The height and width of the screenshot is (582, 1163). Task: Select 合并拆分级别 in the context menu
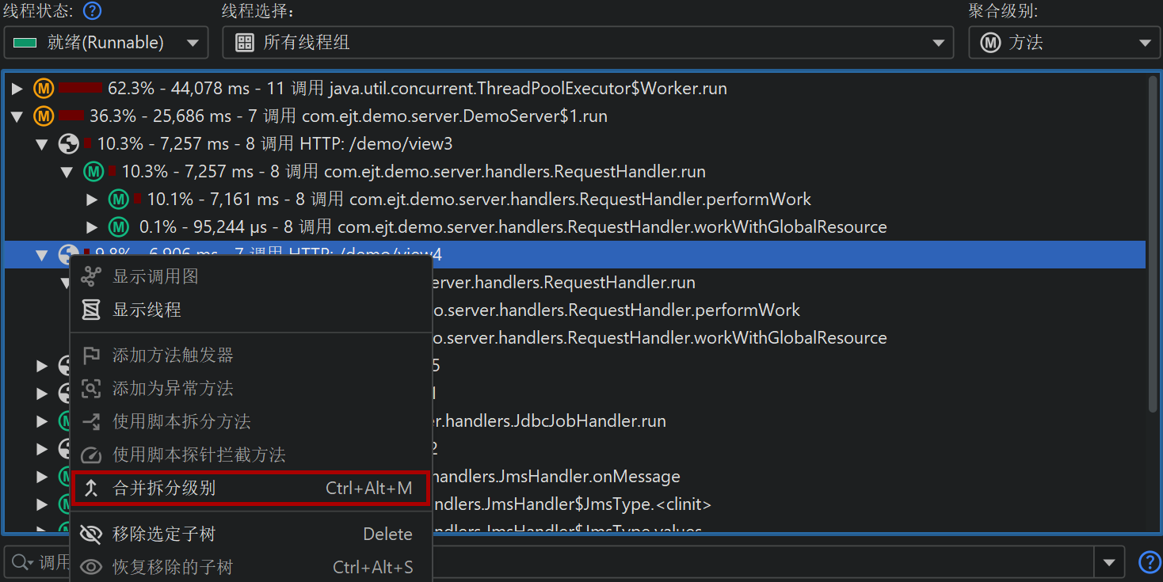pyautogui.click(x=251, y=489)
